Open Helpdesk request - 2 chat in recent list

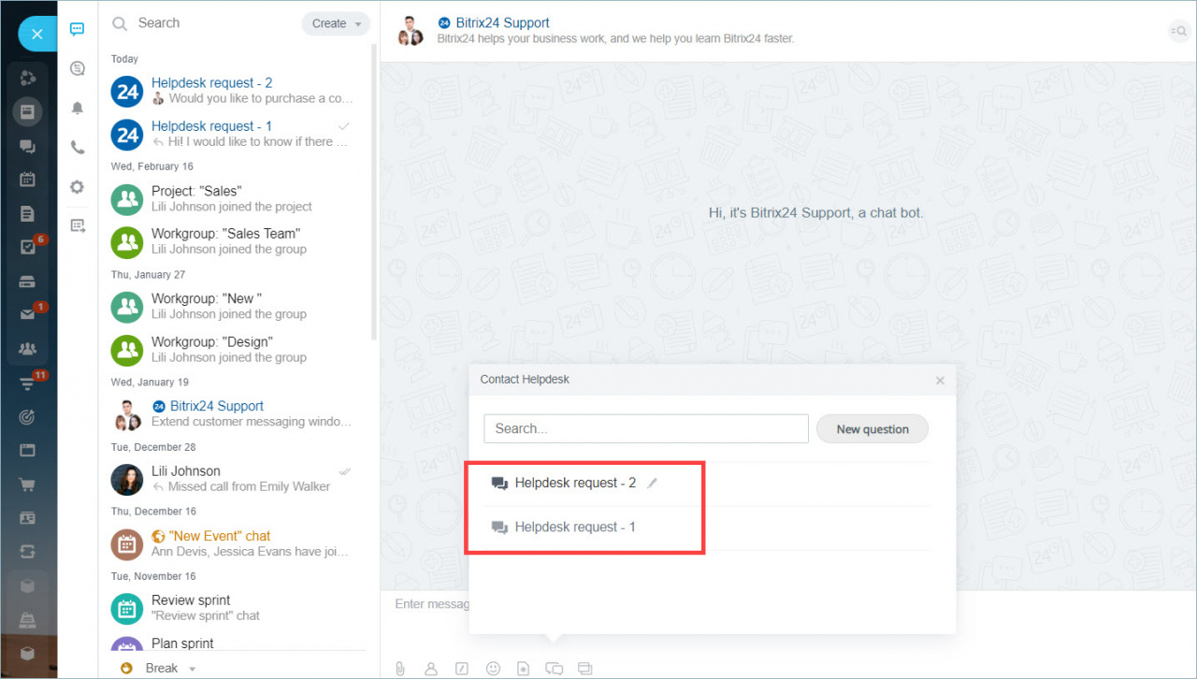[x=236, y=90]
